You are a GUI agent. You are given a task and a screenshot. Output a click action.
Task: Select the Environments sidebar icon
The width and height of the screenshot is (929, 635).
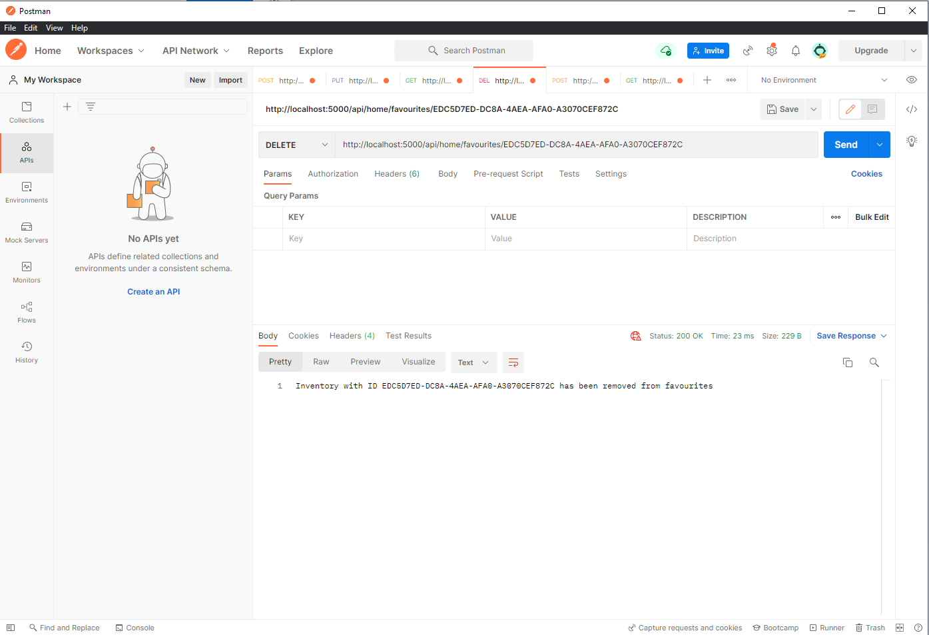pyautogui.click(x=26, y=193)
